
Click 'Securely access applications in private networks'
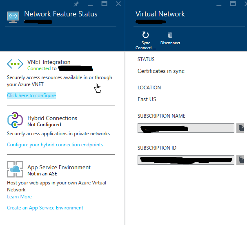point(58,134)
